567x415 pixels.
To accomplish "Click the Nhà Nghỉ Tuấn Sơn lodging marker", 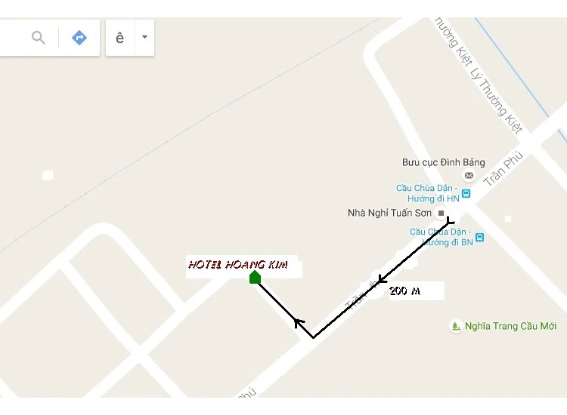I will point(441,213).
